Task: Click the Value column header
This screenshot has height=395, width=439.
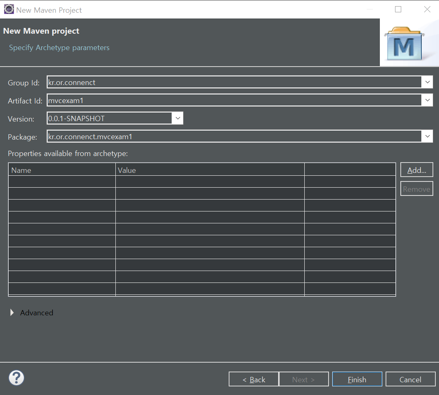Action: click(210, 170)
